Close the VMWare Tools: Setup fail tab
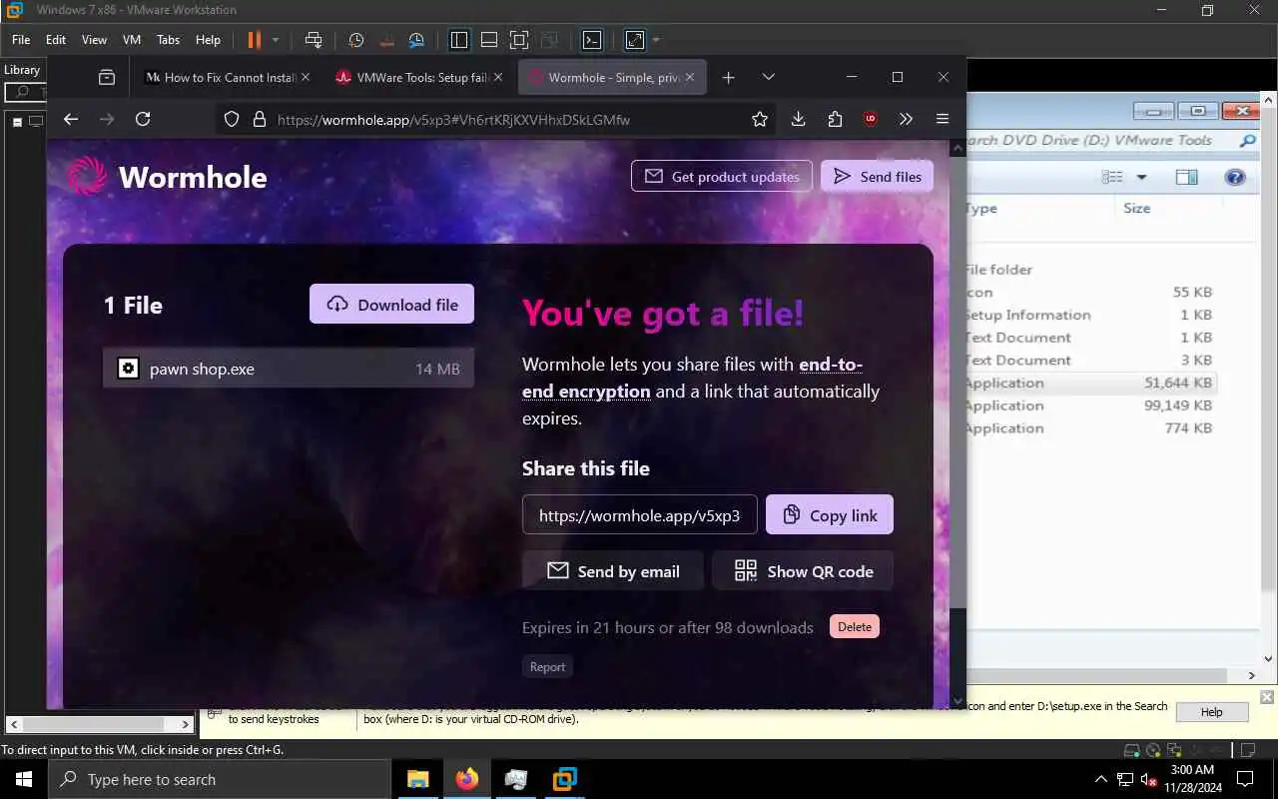 coord(496,77)
